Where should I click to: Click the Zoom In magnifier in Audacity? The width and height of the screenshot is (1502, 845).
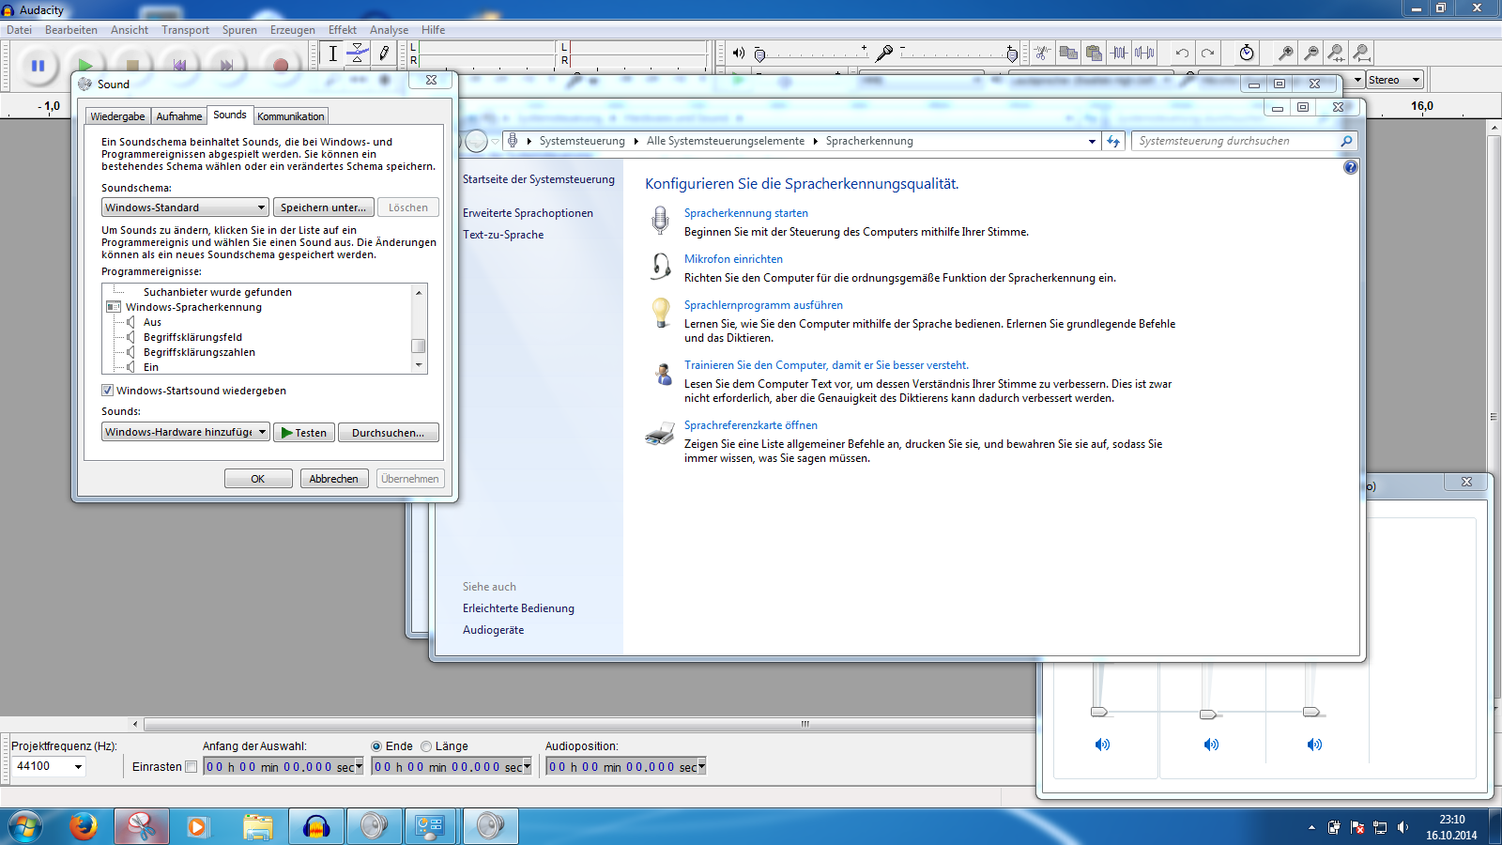[1286, 53]
